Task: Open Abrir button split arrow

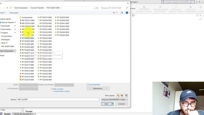Action: [113, 104]
